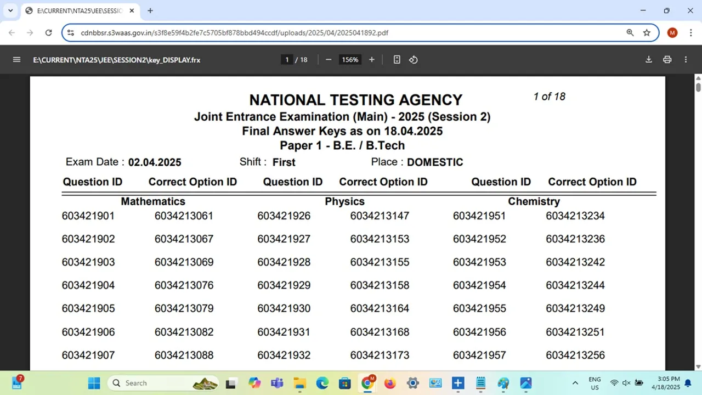Open the tab search dropdown arrow
Screen dimensions: 702x395
(x=10, y=10)
